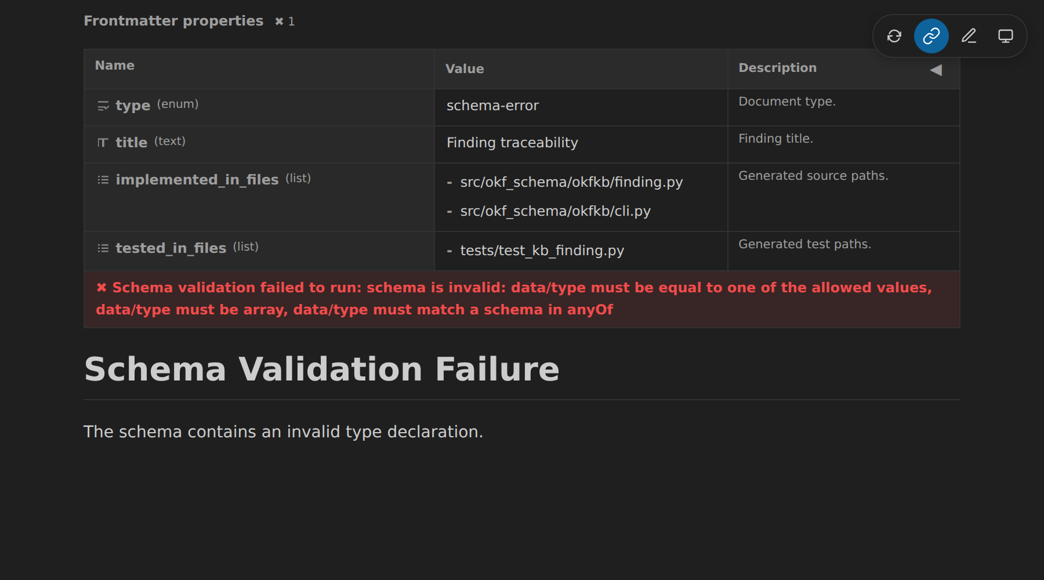Select the tests/test_kb_finding.py entry
This screenshot has height=580, width=1044.
click(542, 251)
